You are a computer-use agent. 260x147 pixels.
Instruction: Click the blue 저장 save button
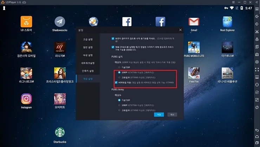coord(159,115)
